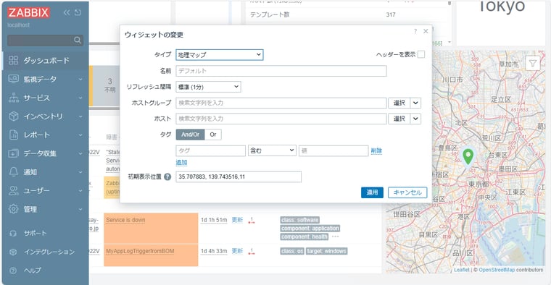
Task: Expand the サービス chevron
Action: (80, 98)
